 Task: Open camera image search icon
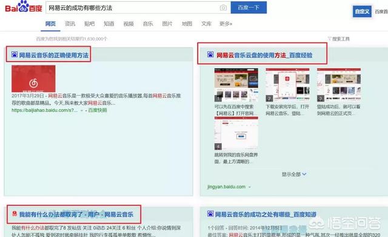point(223,8)
